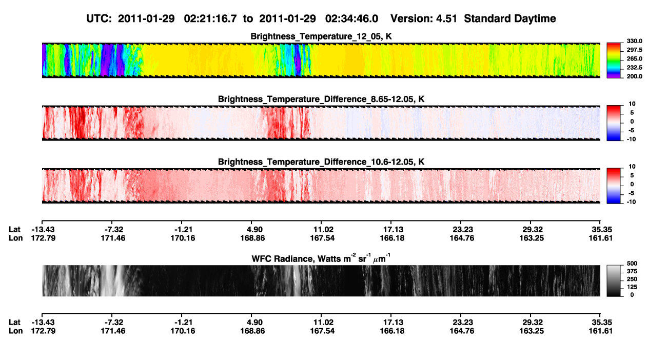Click latitude 17.13 on the axis above WFC panel
The height and width of the screenshot is (342, 667).
click(391, 230)
